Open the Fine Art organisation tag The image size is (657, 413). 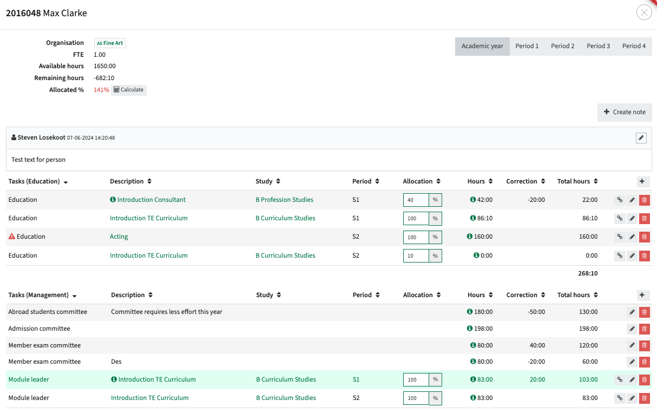click(110, 43)
